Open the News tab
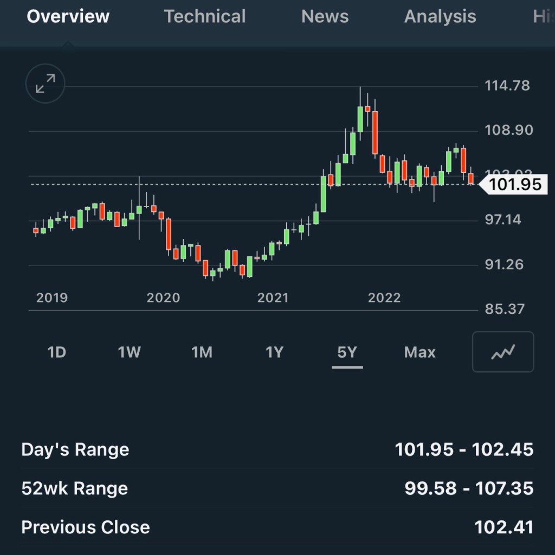 pos(325,17)
